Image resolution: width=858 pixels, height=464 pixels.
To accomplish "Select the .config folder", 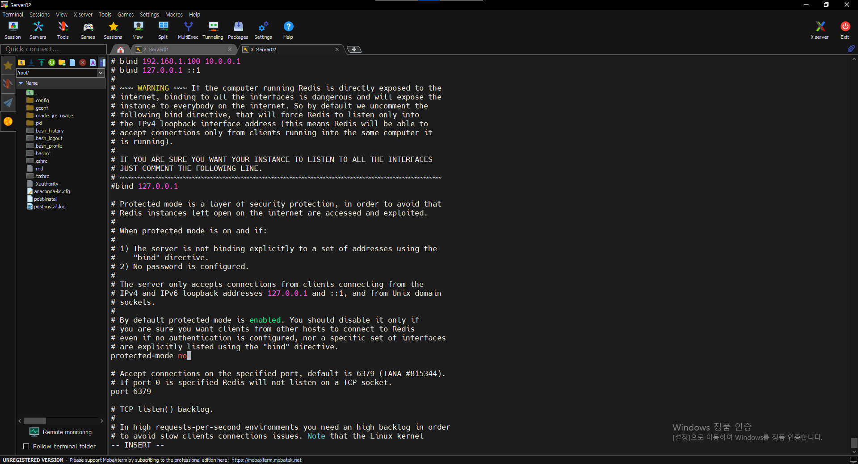I will [x=38, y=100].
